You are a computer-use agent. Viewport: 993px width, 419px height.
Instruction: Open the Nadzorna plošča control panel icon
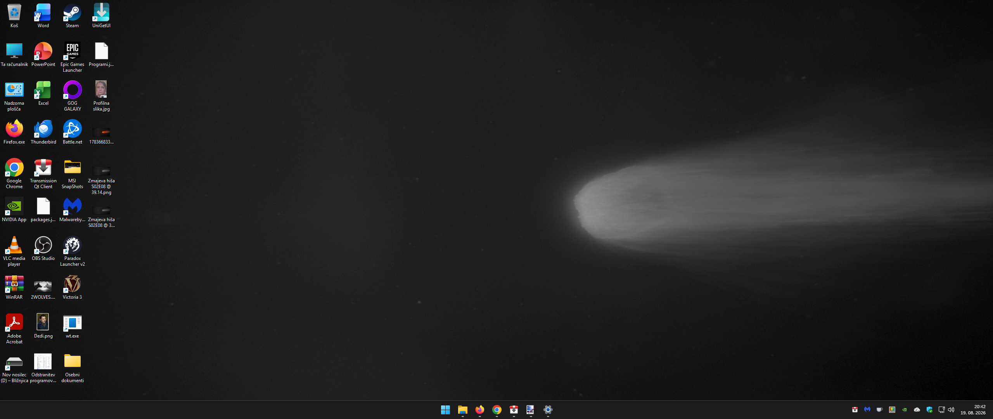pyautogui.click(x=14, y=96)
